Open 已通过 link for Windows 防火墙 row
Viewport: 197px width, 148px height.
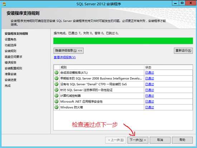(x=149, y=107)
